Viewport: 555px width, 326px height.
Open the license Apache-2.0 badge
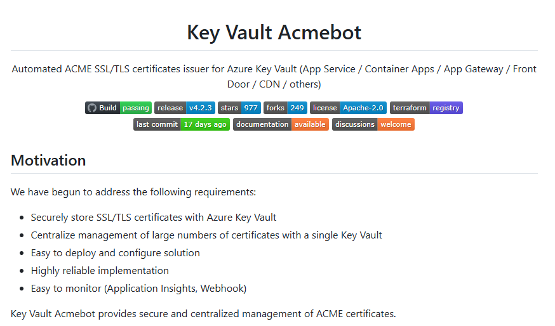[x=348, y=108]
